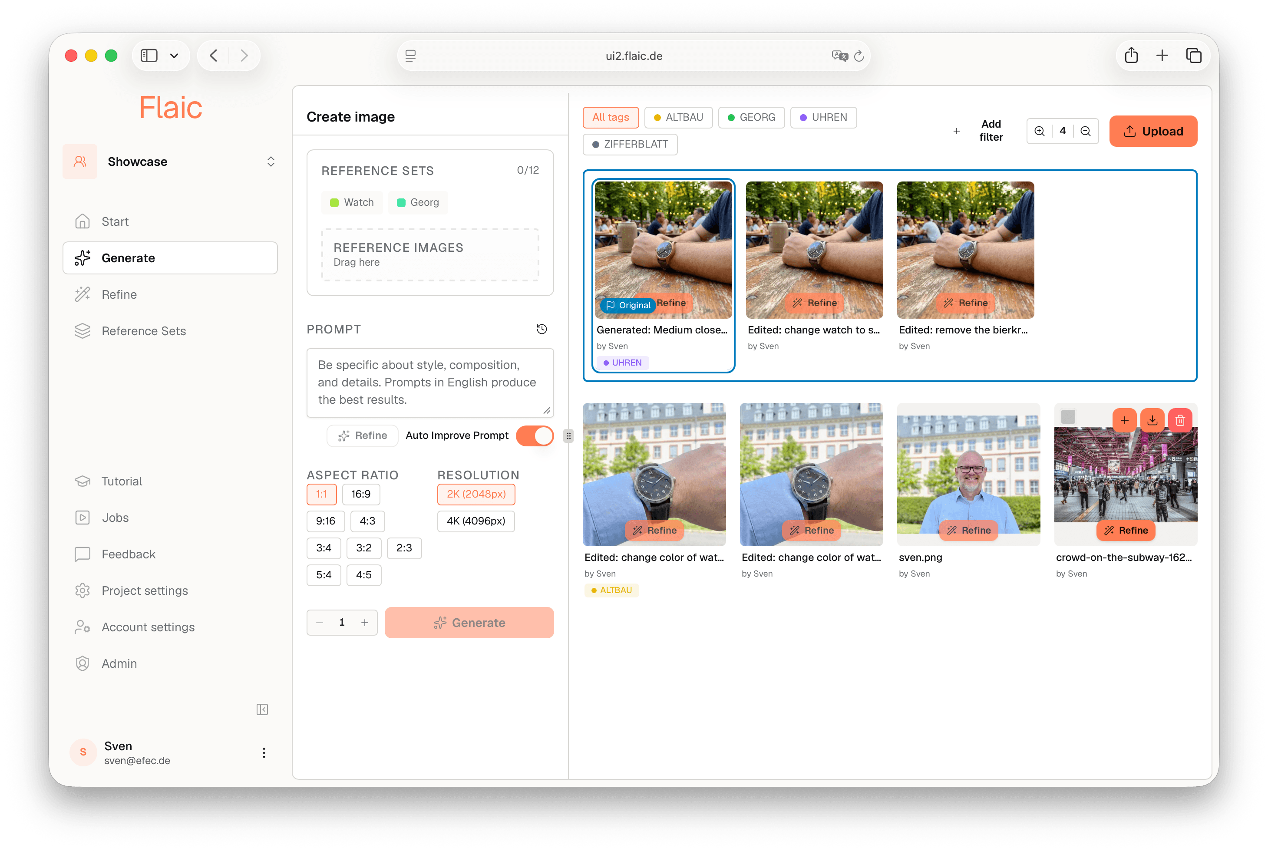The image size is (1268, 851).
Task: Select the Watch reference set chip
Action: tap(352, 202)
